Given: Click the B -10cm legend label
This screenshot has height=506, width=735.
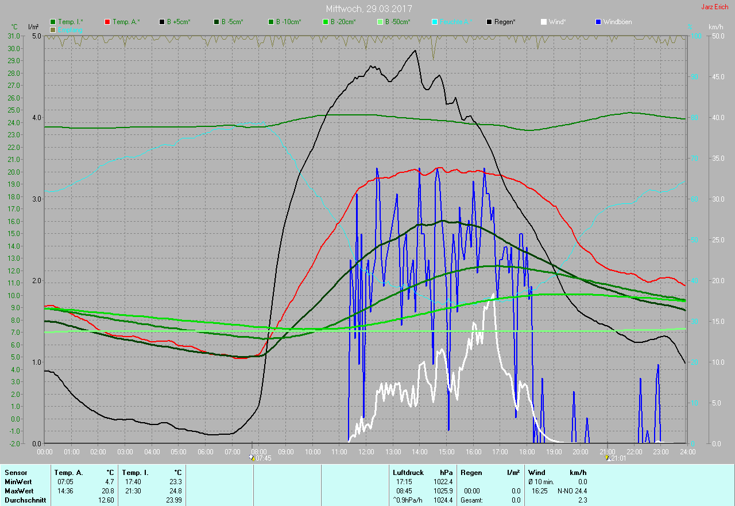Looking at the screenshot, I should point(288,22).
